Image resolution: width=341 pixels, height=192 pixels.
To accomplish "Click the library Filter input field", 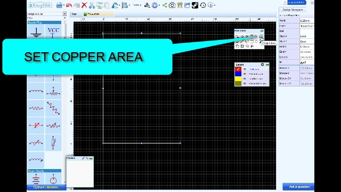I will point(45,18).
